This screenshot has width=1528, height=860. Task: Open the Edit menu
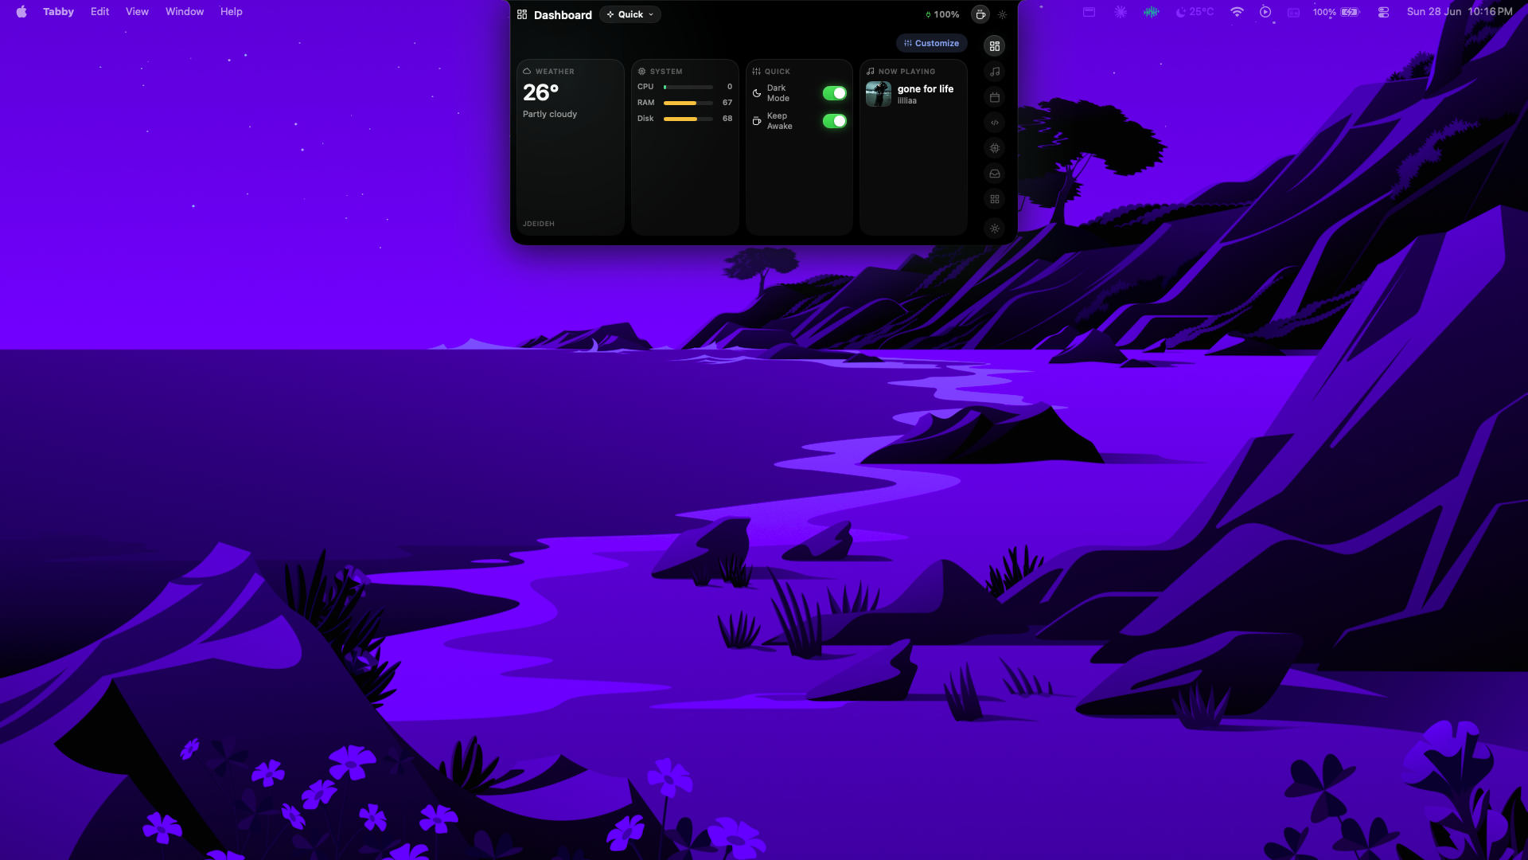click(99, 11)
